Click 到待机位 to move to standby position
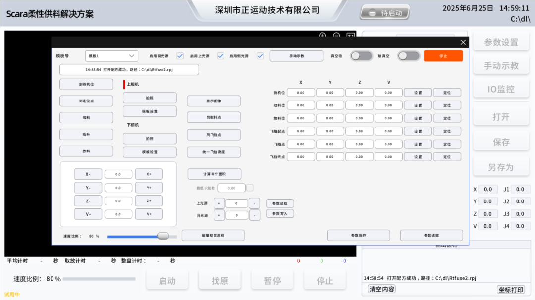 (87, 84)
